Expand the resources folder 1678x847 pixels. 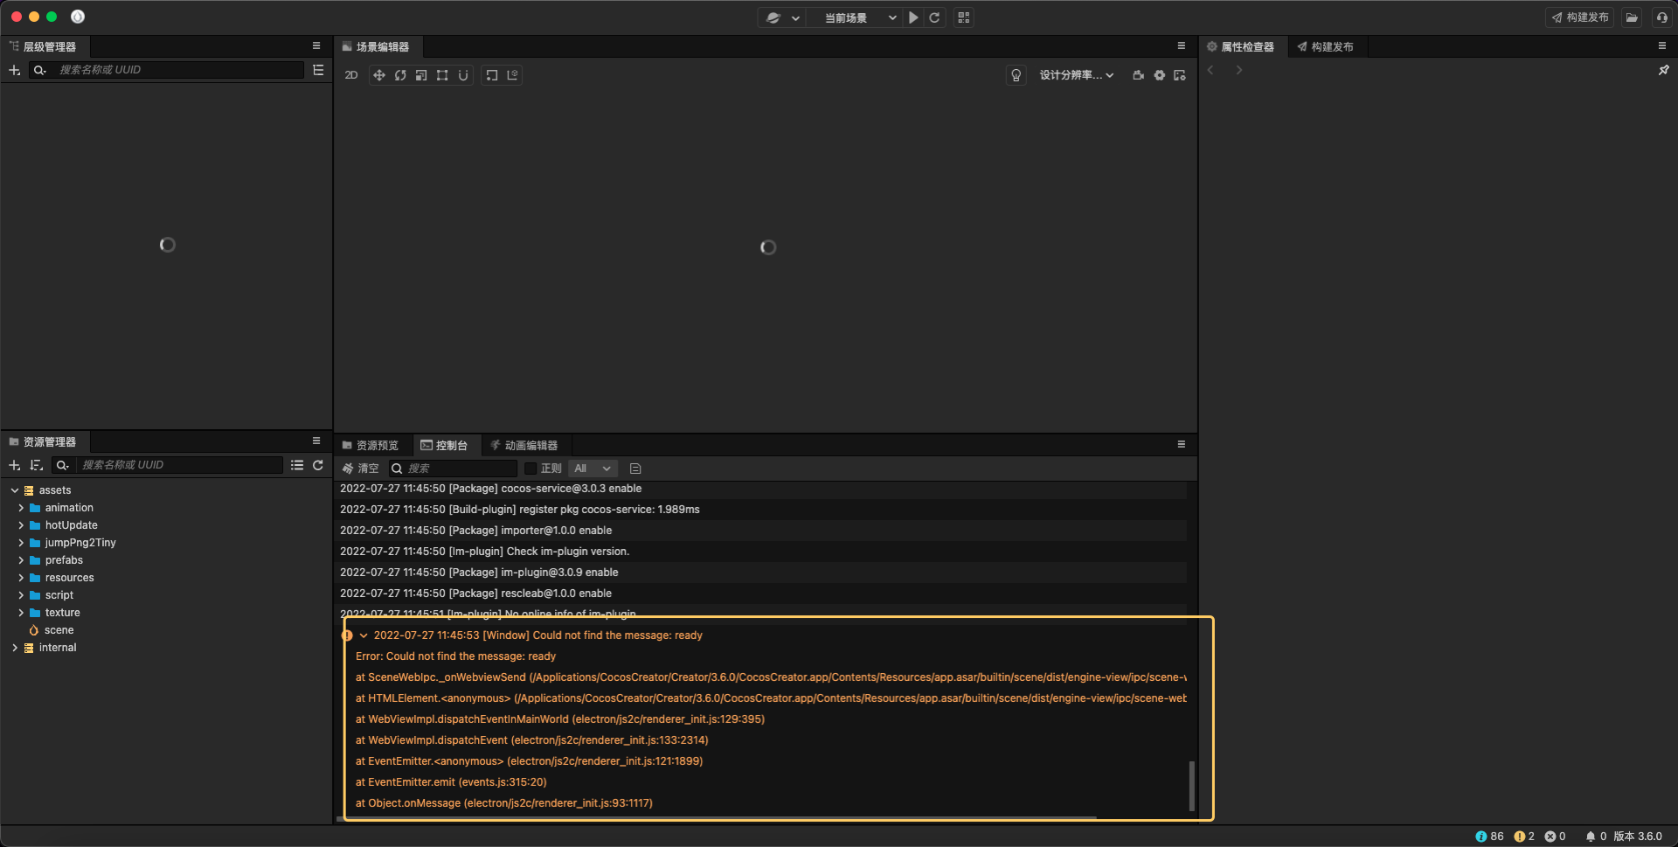21,578
